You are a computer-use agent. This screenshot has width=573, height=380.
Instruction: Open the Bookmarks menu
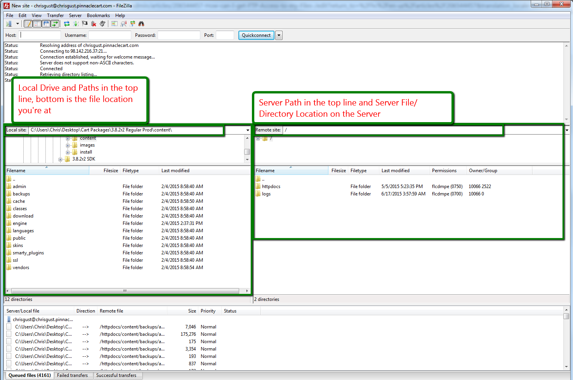click(x=98, y=16)
